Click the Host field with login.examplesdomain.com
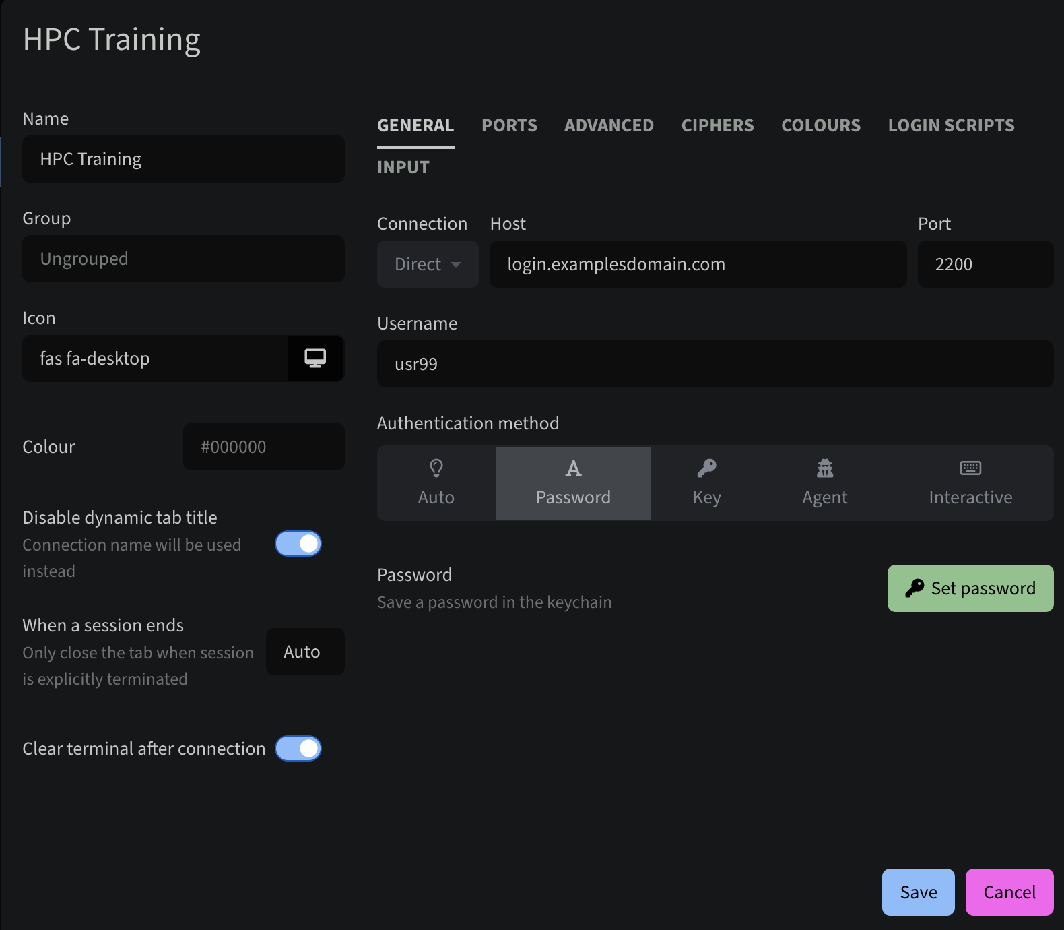This screenshot has height=930, width=1064. pos(698,264)
